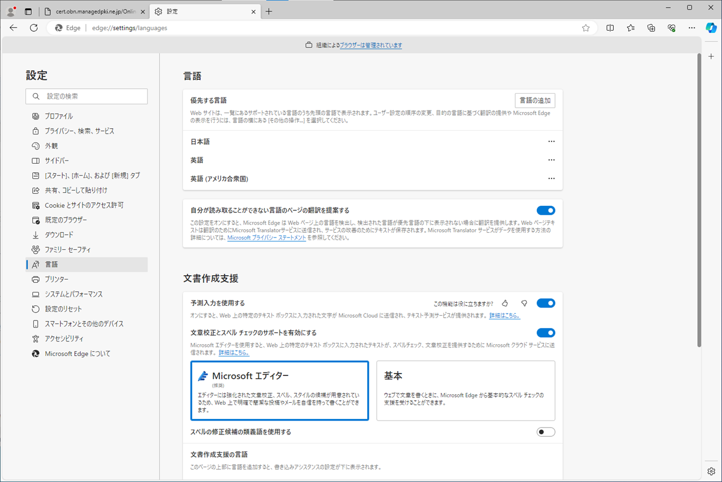Open [スタート]、[ホーム]、および [新規] タブ section
Screen dimensions: 722x482
87,176
